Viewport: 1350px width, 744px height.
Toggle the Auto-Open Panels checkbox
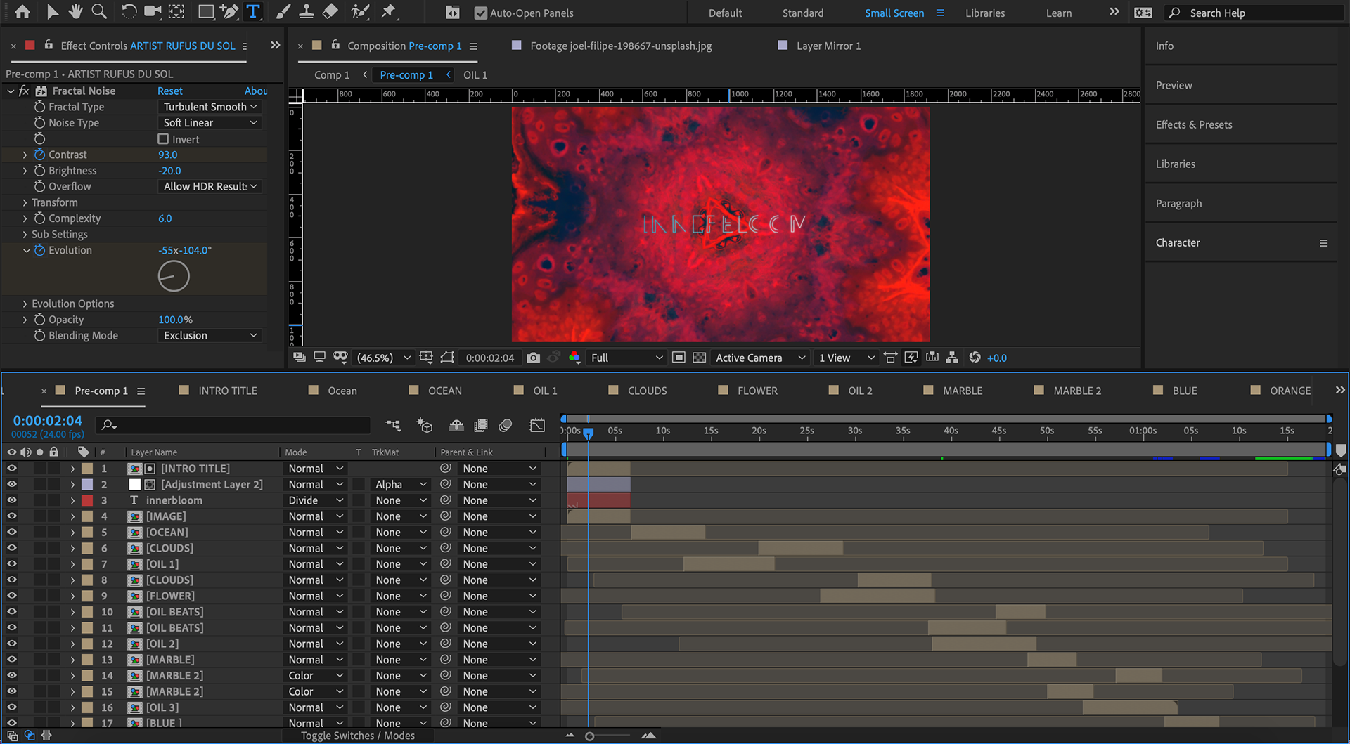coord(481,13)
